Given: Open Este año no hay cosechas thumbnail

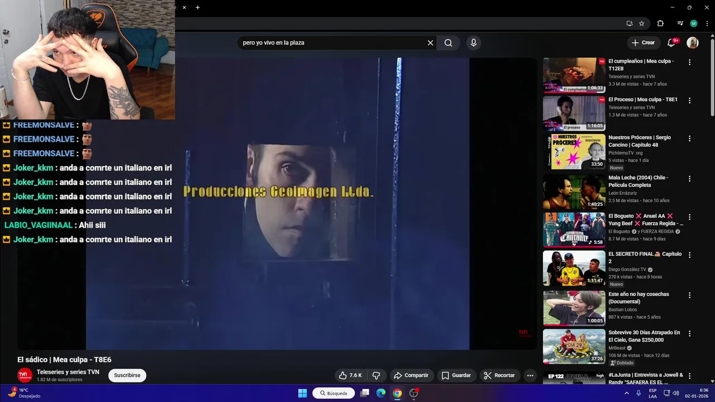Looking at the screenshot, I should (574, 308).
